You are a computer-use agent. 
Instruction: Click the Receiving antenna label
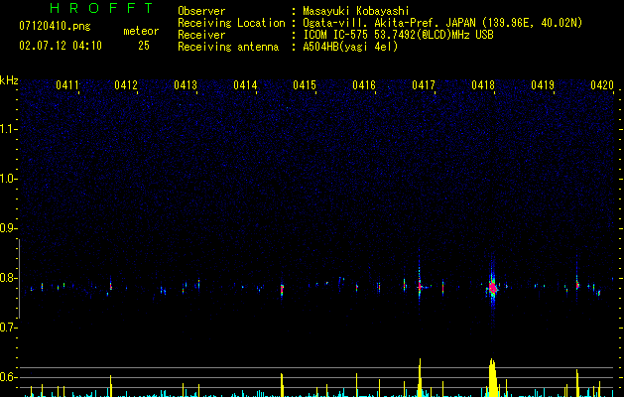tap(228, 47)
